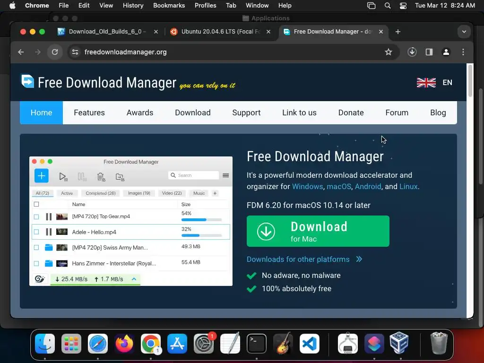The image size is (484, 363).
Task: Open Downloads for other platforms link
Action: pos(304,259)
